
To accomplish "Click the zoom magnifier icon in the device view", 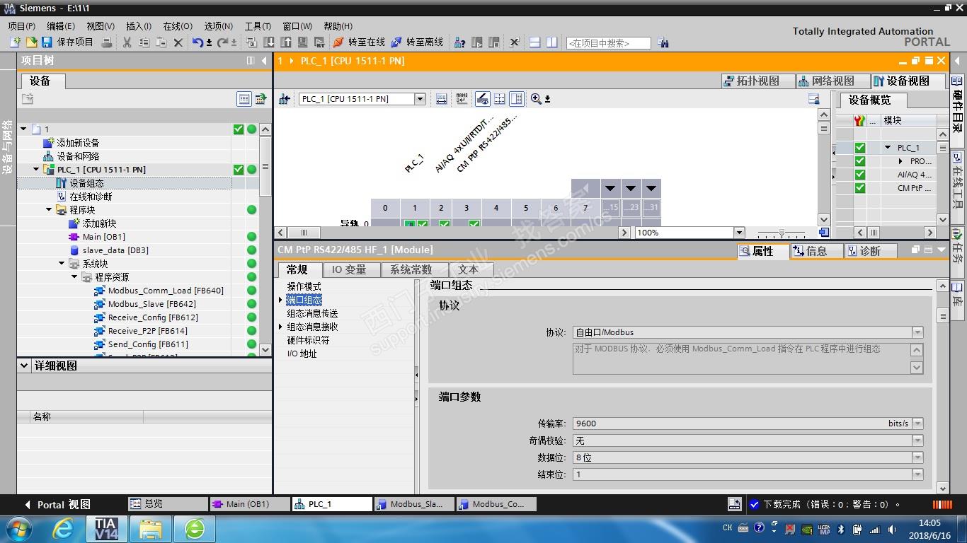I will pyautogui.click(x=536, y=99).
